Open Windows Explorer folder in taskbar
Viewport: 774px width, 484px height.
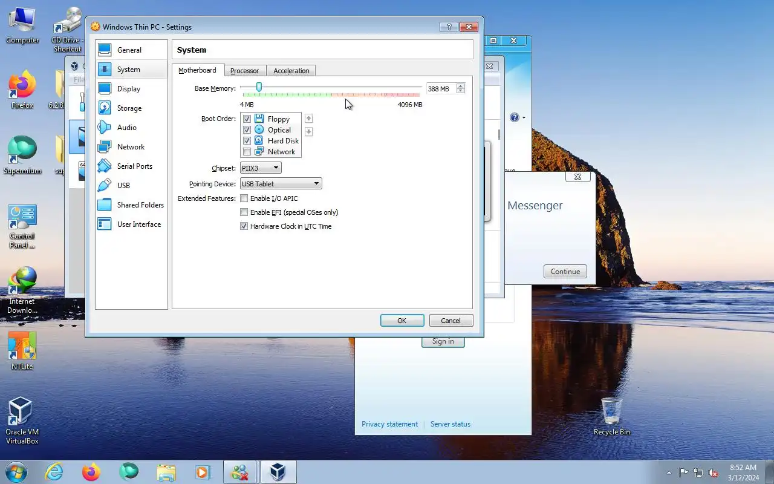point(166,472)
